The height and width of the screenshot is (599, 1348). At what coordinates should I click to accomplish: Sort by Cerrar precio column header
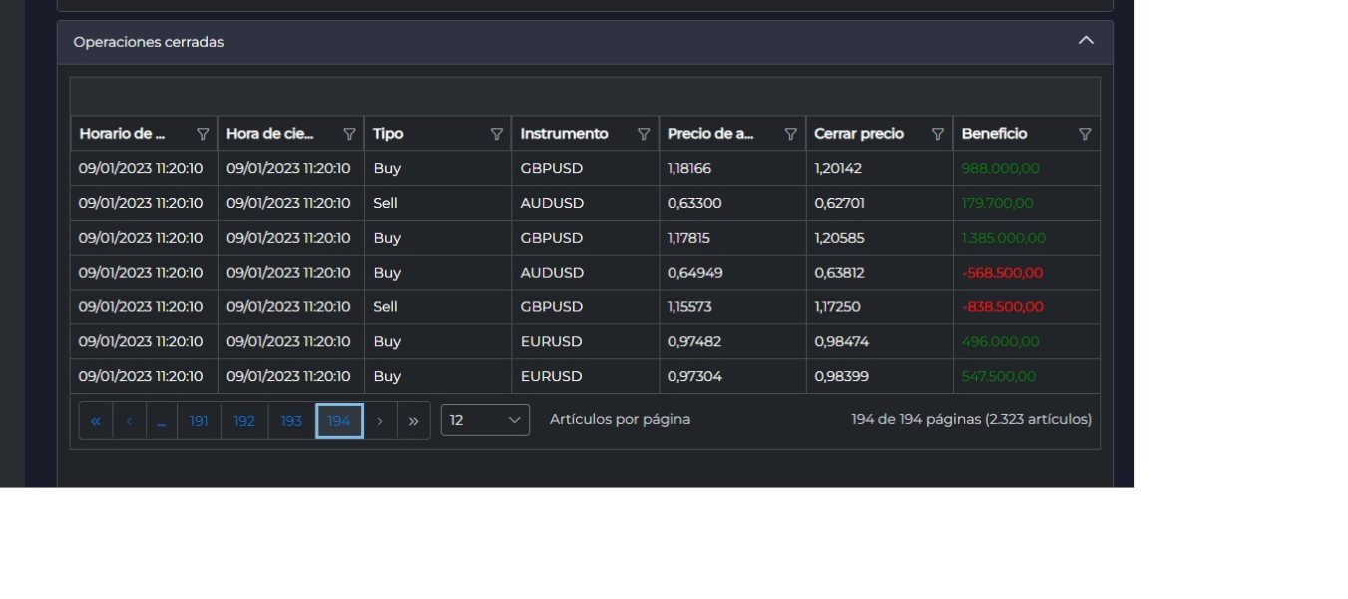point(859,134)
